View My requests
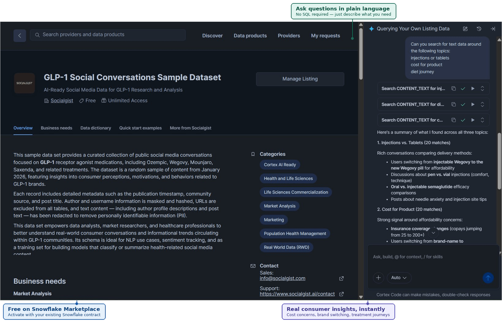502x325 pixels. 325,36
